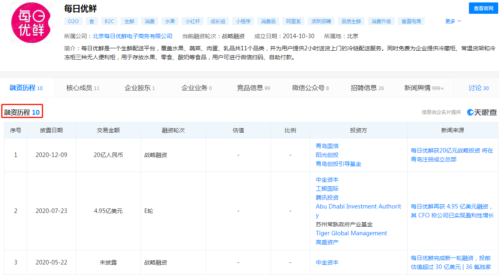Click the 未披露 amount cell

pyautogui.click(x=108, y=262)
